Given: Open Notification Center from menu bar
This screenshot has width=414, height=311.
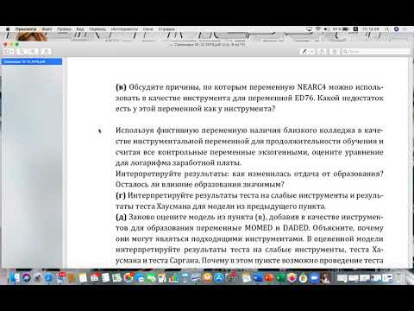Looking at the screenshot, I should click(x=405, y=29).
